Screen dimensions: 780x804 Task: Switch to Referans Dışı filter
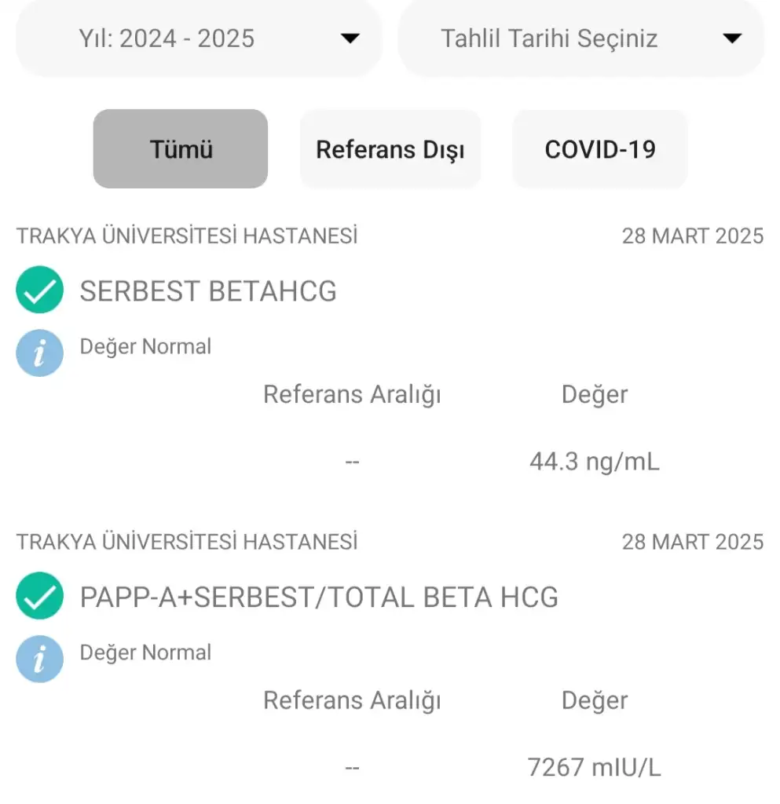390,149
